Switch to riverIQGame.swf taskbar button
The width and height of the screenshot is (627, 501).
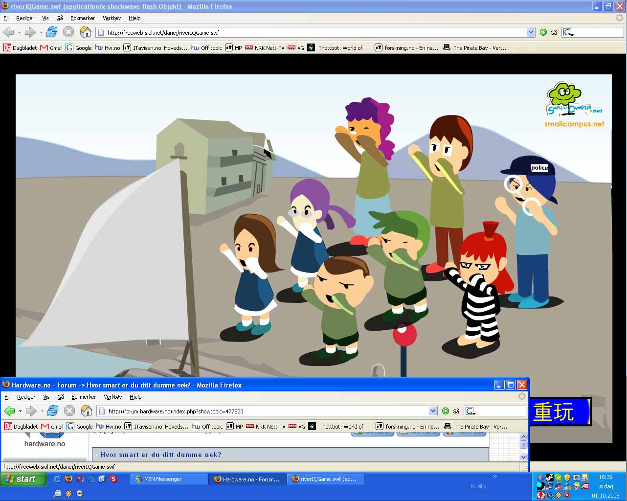click(x=325, y=479)
